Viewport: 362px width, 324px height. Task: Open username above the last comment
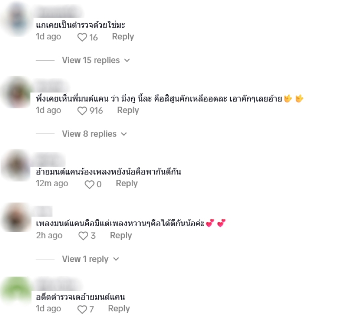pyautogui.click(x=58, y=284)
